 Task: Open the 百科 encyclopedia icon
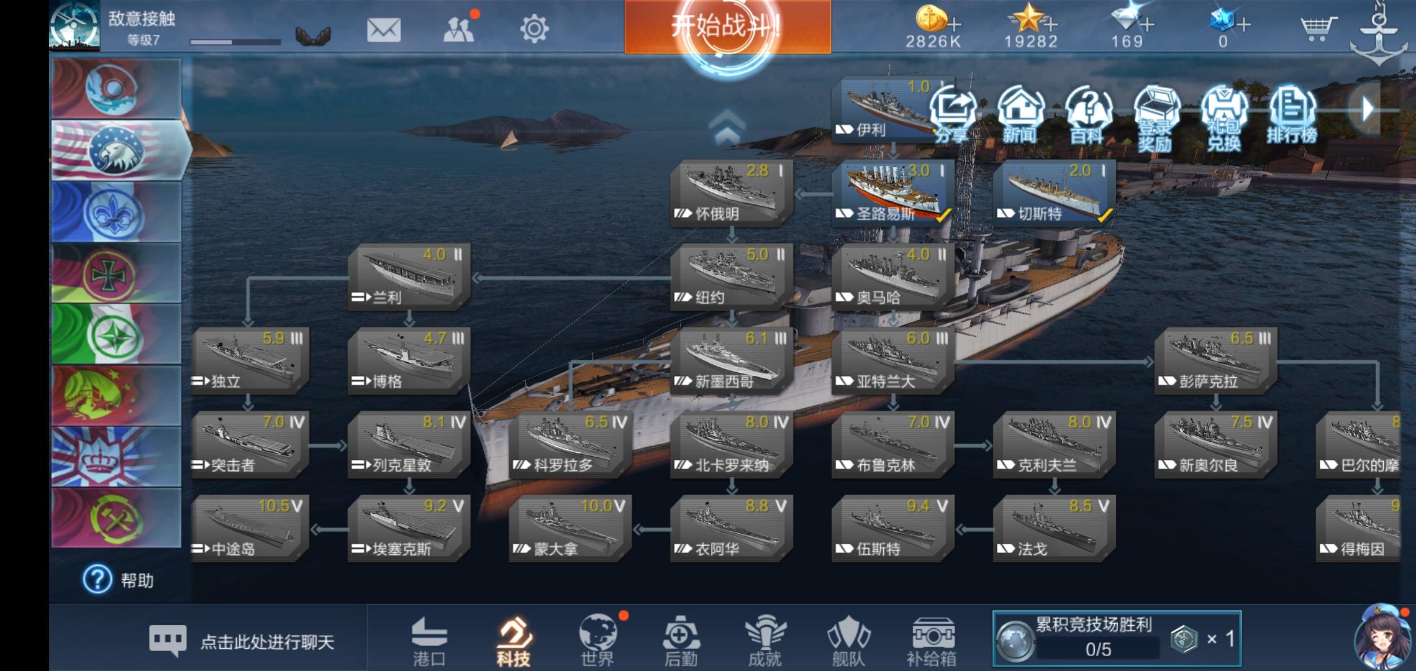pyautogui.click(x=1088, y=115)
